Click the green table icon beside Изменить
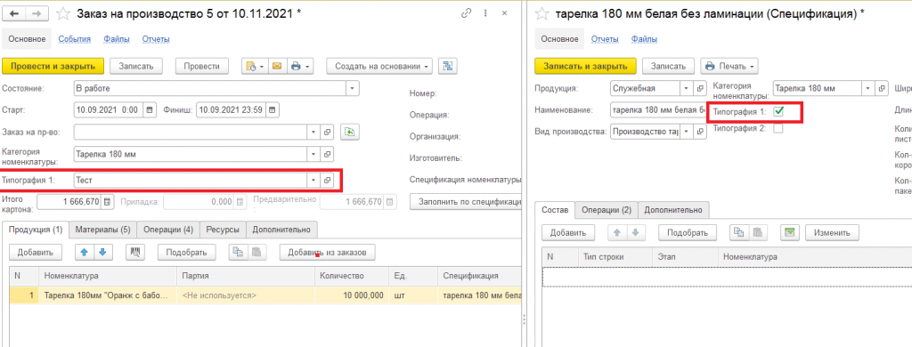 tap(789, 232)
